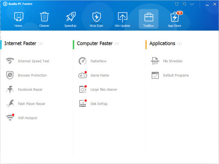The width and height of the screenshot is (219, 164).
Task: Click the Baidu PC Faster logo icon
Action: (5, 4)
